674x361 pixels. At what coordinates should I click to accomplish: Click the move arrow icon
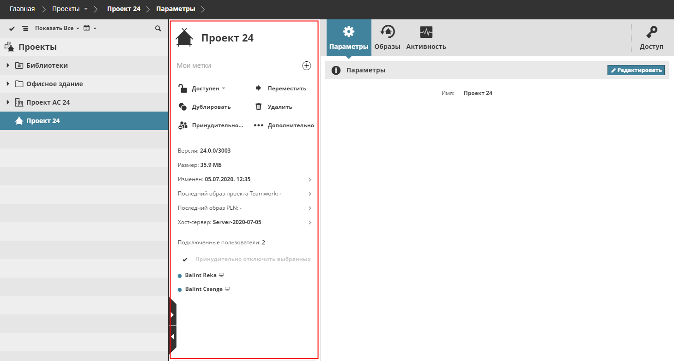click(259, 88)
